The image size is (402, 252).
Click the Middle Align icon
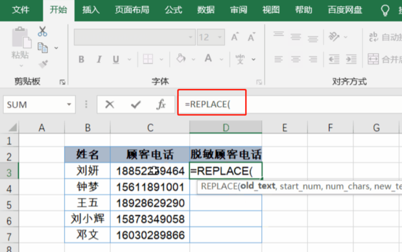click(x=296, y=37)
